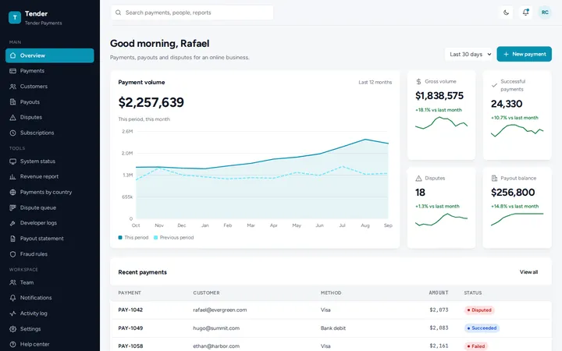Viewport: 562px width, 351px height.
Task: Toggle dark mode with the moon button
Action: click(x=506, y=12)
